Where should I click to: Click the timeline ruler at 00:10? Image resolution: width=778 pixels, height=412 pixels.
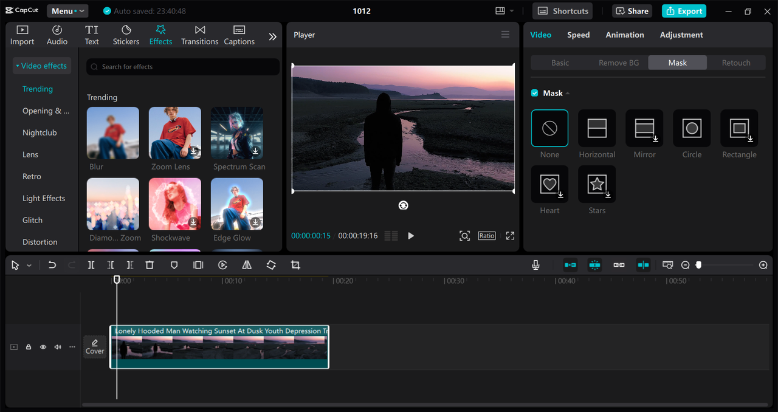tap(232, 281)
